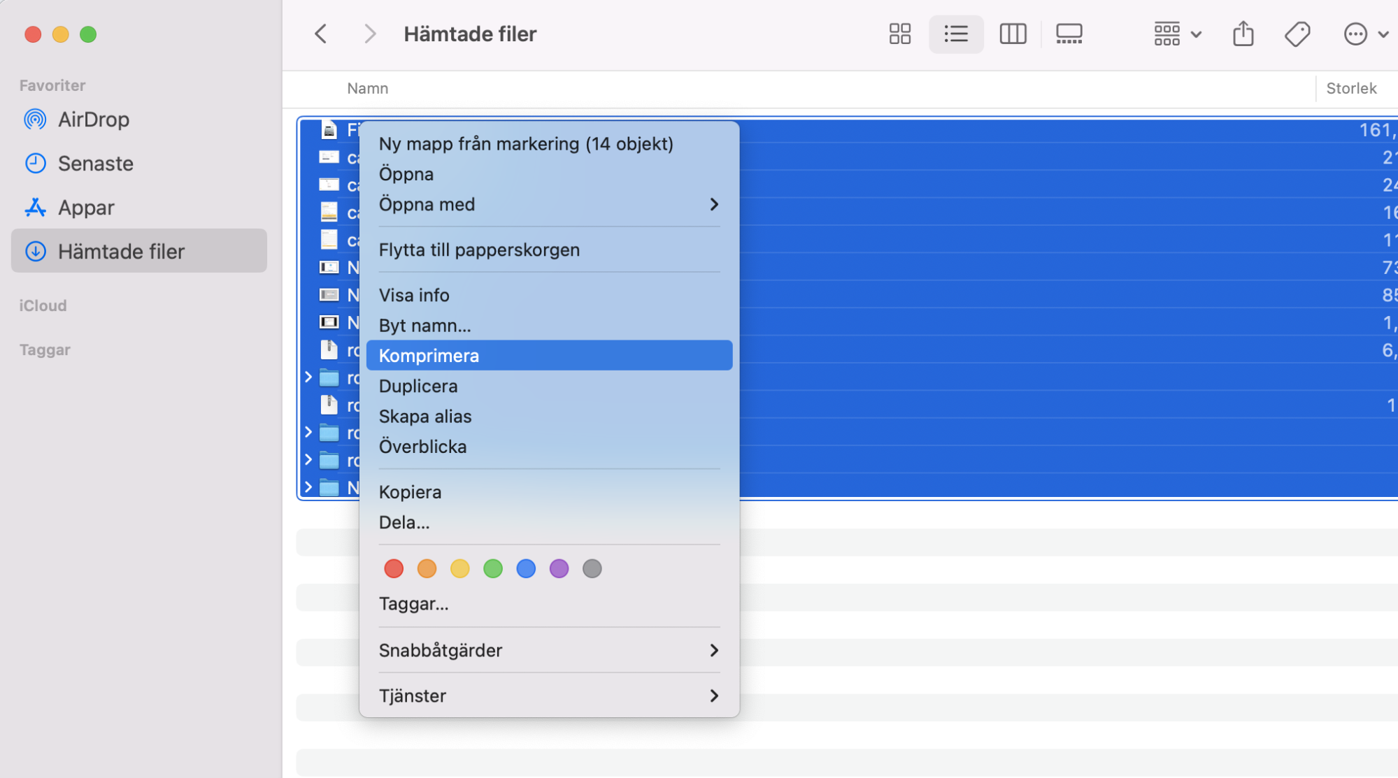The height and width of the screenshot is (778, 1398).
Task: Choose Ny mapp från markering
Action: pos(549,143)
